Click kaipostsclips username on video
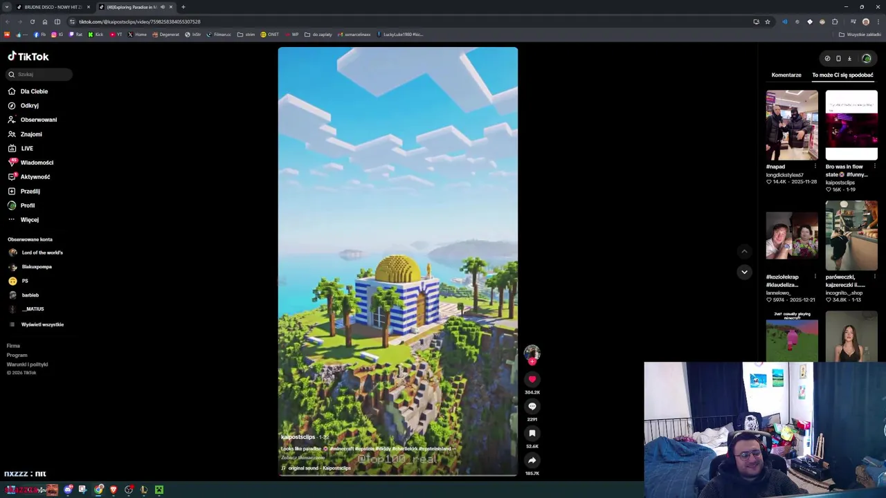 [x=298, y=437]
